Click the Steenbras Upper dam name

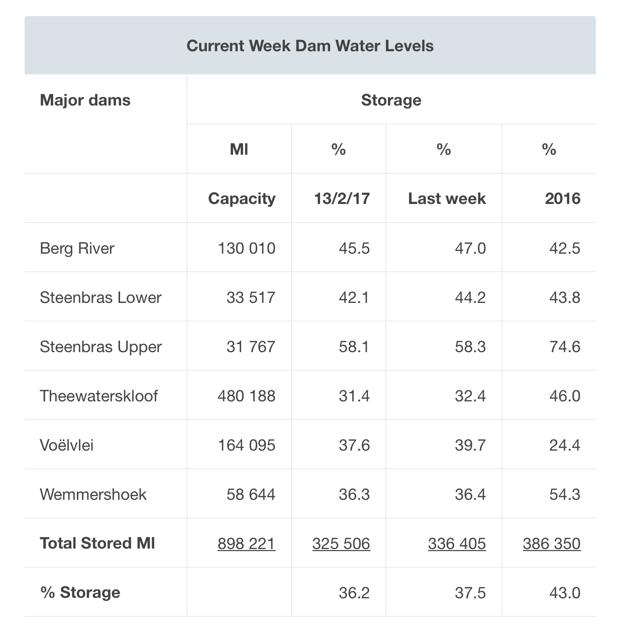coord(100,347)
